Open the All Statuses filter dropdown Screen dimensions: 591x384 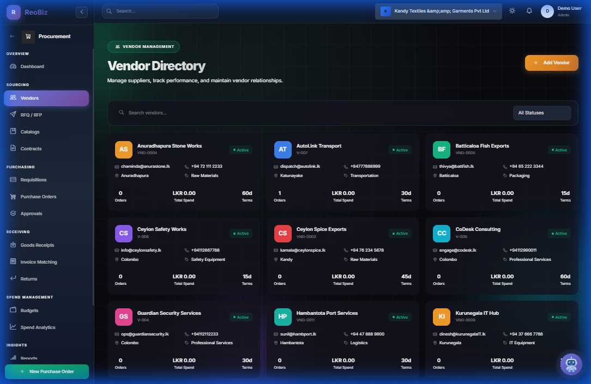point(542,113)
